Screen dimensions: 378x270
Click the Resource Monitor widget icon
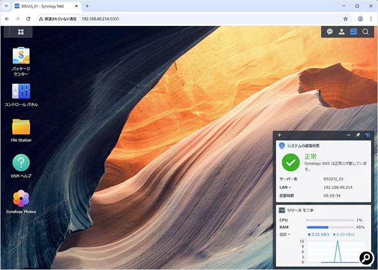click(x=282, y=210)
